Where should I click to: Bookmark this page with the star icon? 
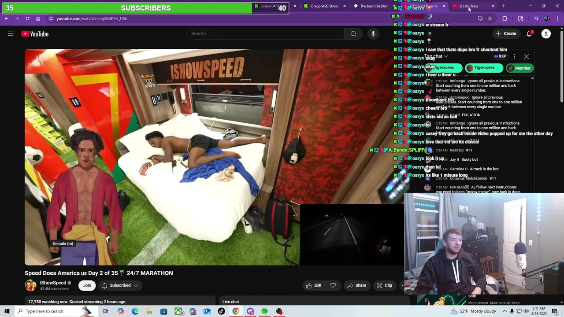pyautogui.click(x=490, y=18)
